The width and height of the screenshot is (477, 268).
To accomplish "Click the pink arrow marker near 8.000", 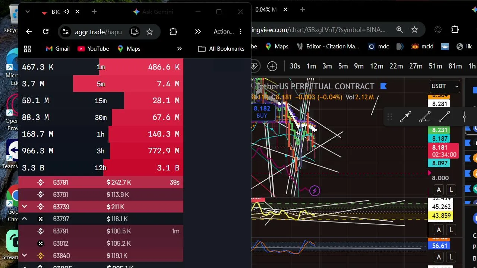I will pyautogui.click(x=430, y=173).
